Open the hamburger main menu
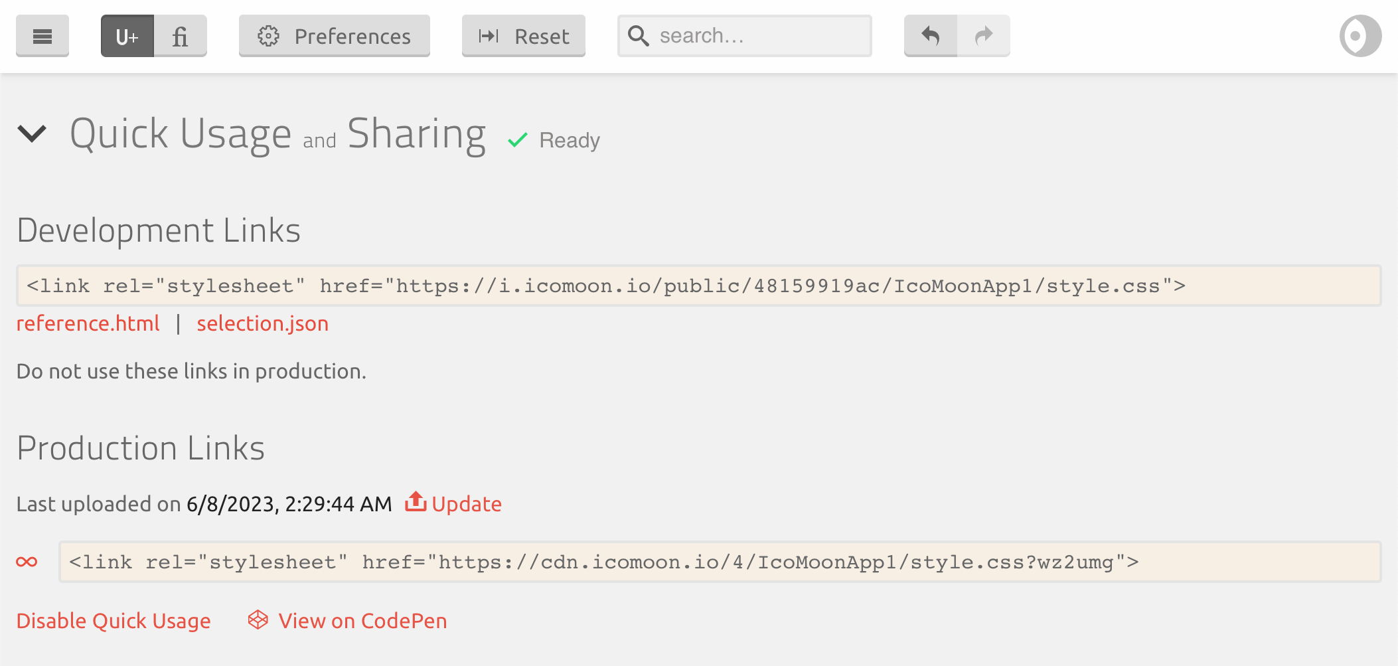The image size is (1398, 666). [x=42, y=36]
